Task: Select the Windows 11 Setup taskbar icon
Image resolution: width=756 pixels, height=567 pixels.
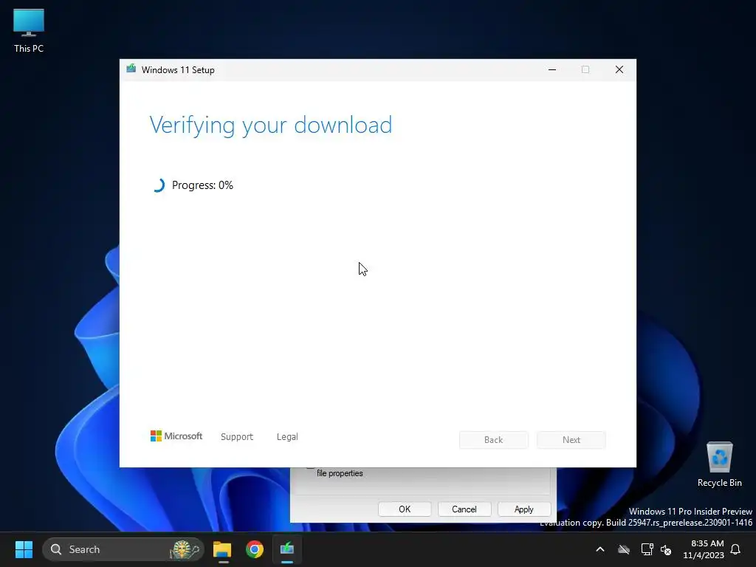Action: 287,549
